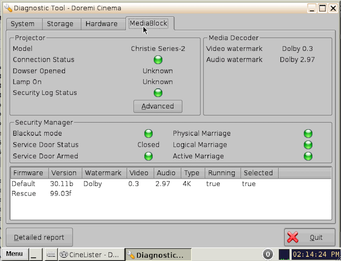
Task: Click Active Marriage green indicator
Action: tap(308, 156)
